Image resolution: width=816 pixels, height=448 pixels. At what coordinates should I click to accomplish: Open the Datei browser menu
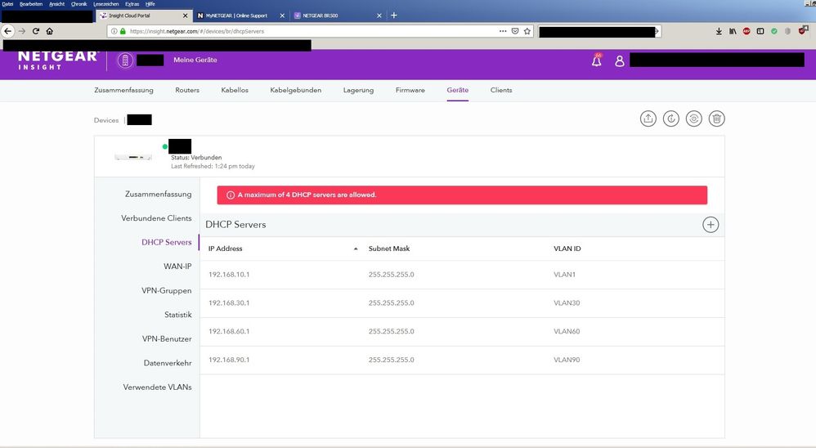pos(7,3)
